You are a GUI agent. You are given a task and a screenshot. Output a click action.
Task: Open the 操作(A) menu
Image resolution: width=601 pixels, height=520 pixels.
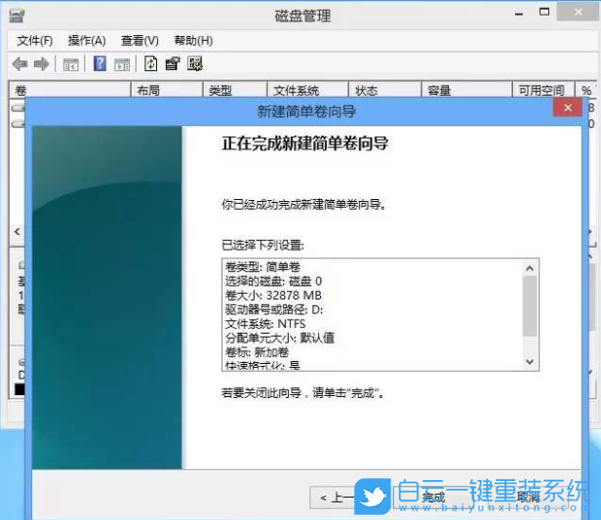[x=87, y=41]
